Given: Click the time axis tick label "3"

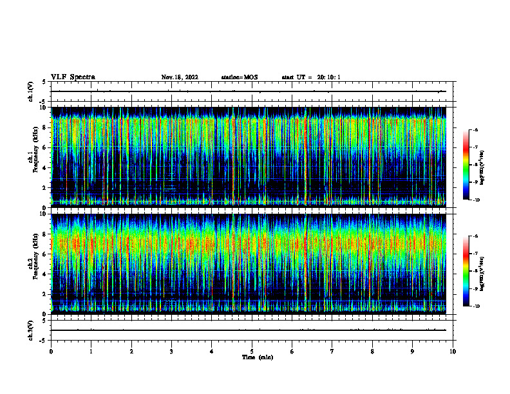Looking at the screenshot, I should point(171,352).
